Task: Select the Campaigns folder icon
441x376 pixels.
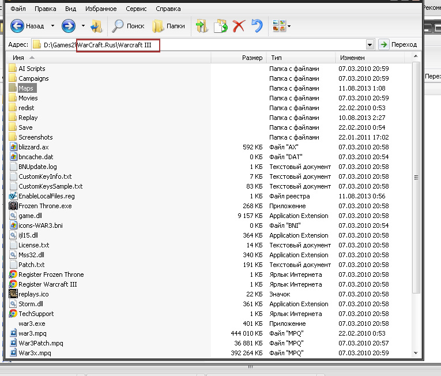Action: point(13,78)
